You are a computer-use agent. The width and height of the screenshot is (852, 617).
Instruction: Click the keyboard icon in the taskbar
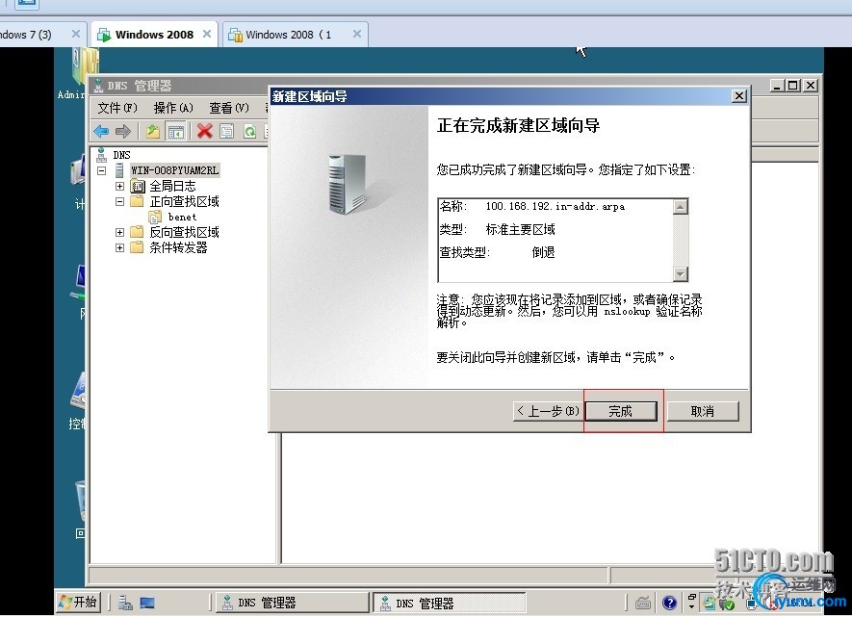click(x=643, y=603)
